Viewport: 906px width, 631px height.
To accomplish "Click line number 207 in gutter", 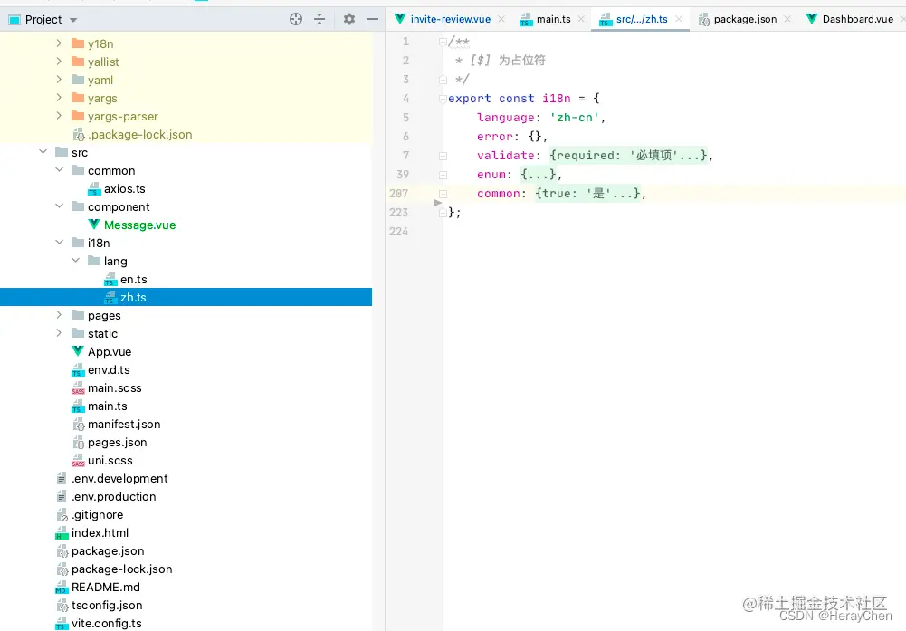I will point(398,193).
